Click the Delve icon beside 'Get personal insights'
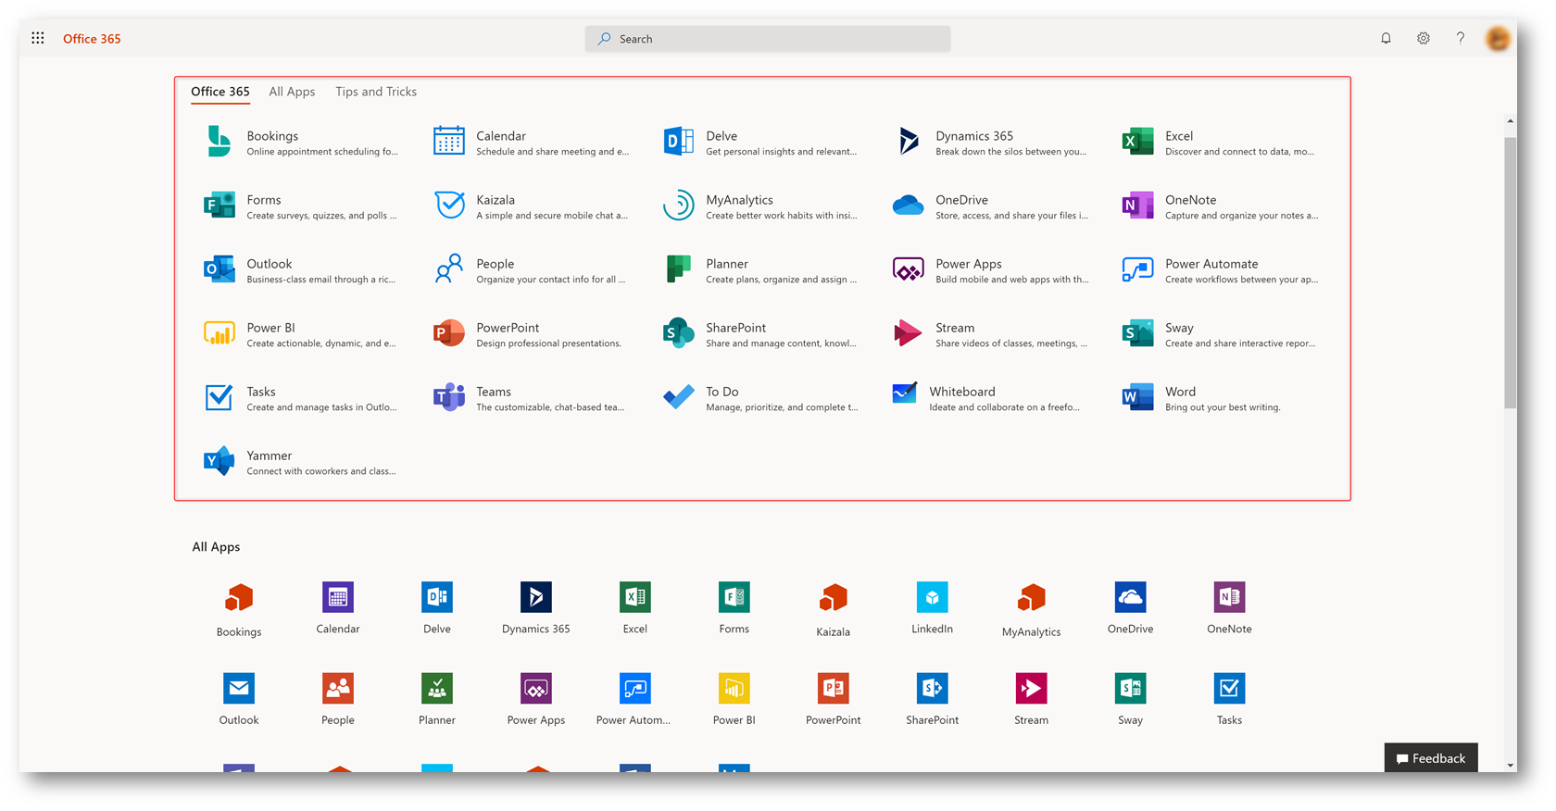1556x811 pixels. pyautogui.click(x=679, y=142)
